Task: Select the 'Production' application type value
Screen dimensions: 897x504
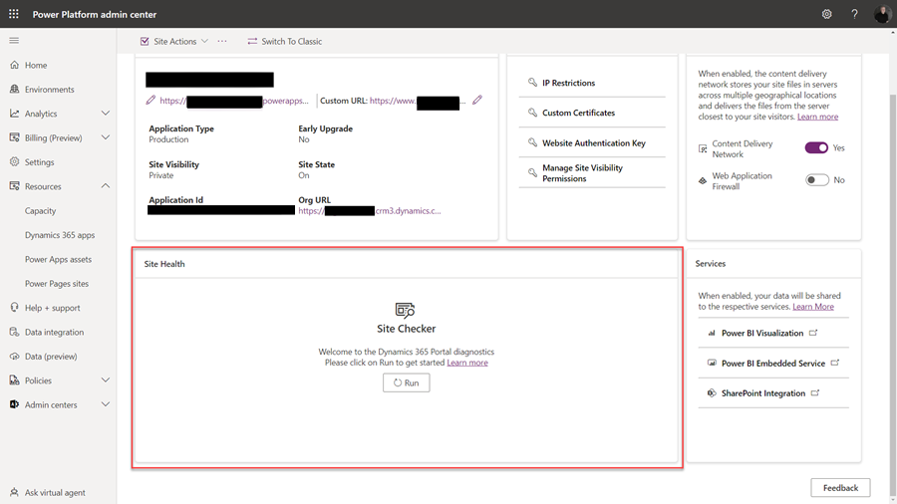Action: 168,139
